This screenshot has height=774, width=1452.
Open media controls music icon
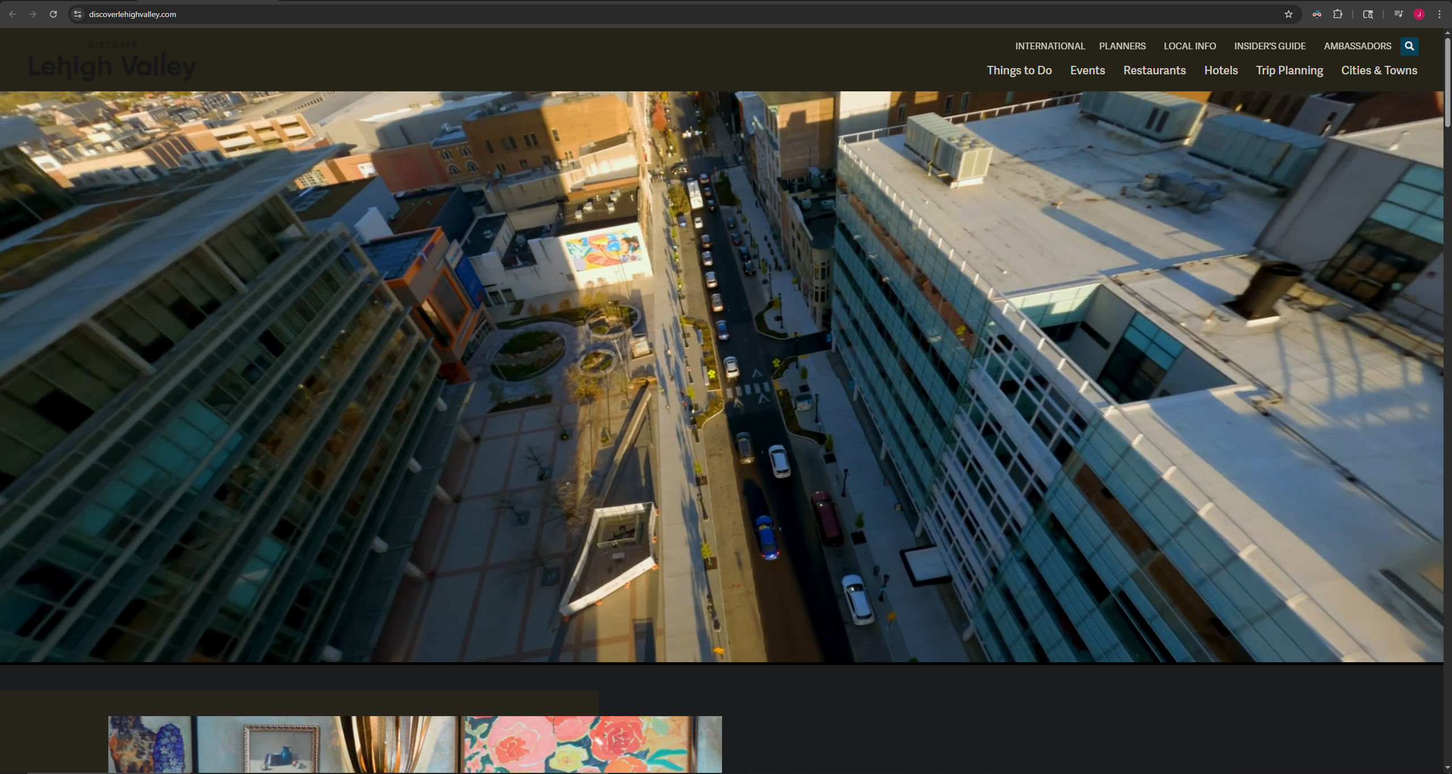pyautogui.click(x=1398, y=14)
